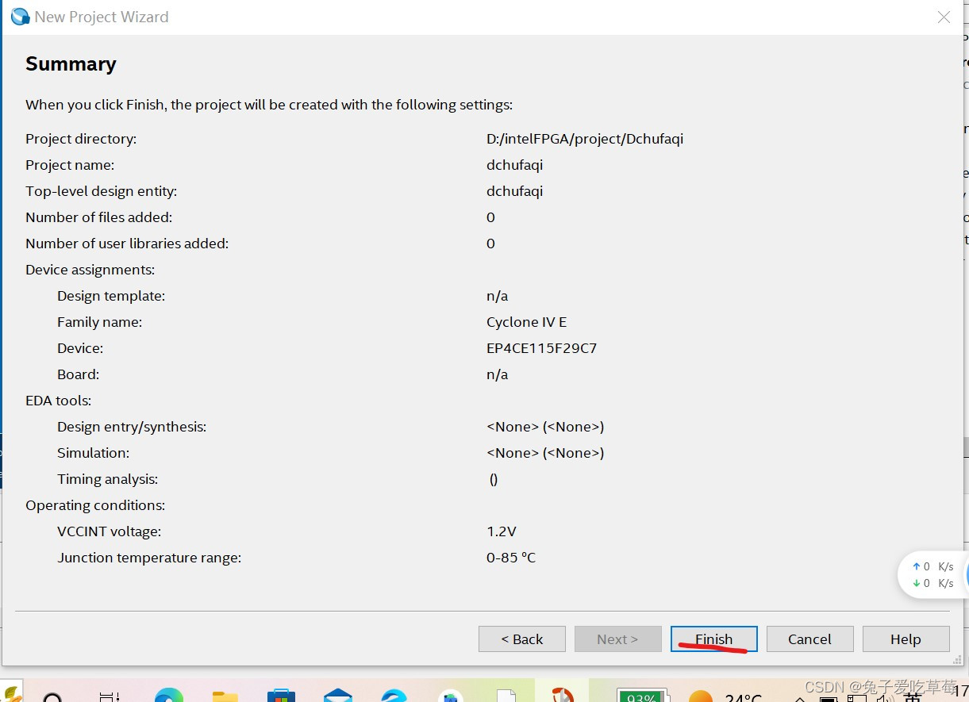Click the Device assignments: label
Viewport: 969px width, 702px height.
[x=90, y=270]
